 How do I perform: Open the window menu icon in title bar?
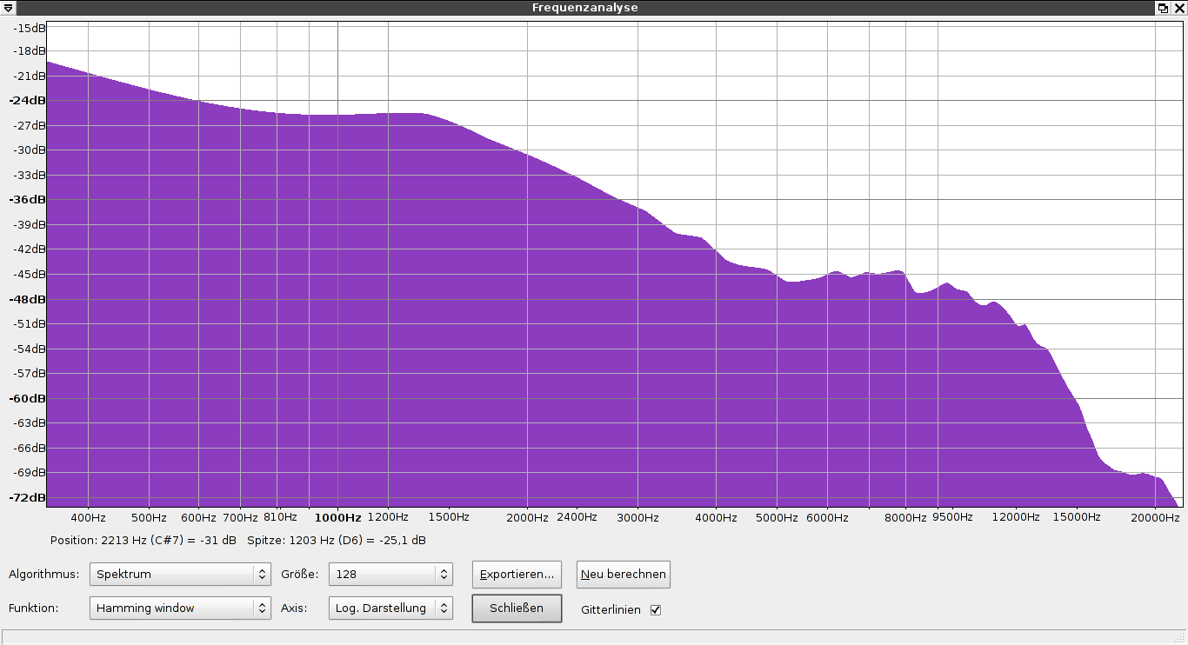pos(8,7)
